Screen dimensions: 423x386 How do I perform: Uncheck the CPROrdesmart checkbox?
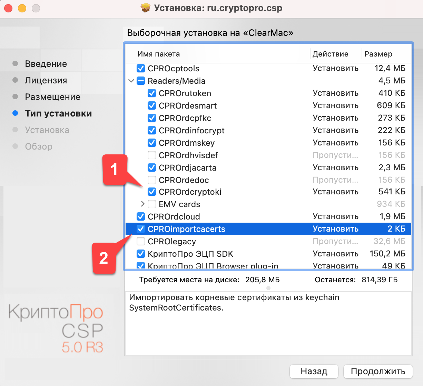click(152, 105)
